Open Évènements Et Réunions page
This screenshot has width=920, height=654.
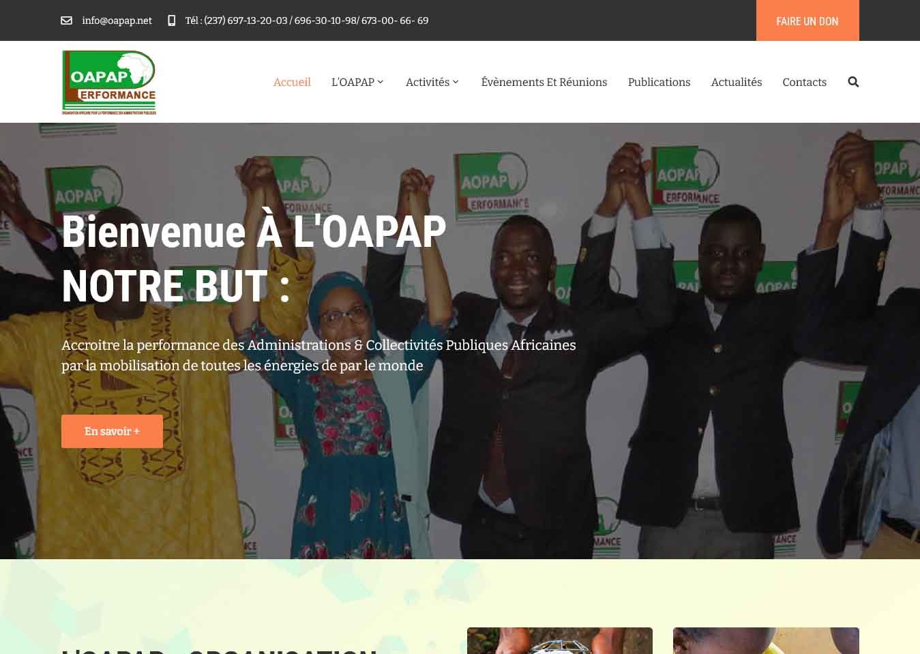pyautogui.click(x=544, y=82)
